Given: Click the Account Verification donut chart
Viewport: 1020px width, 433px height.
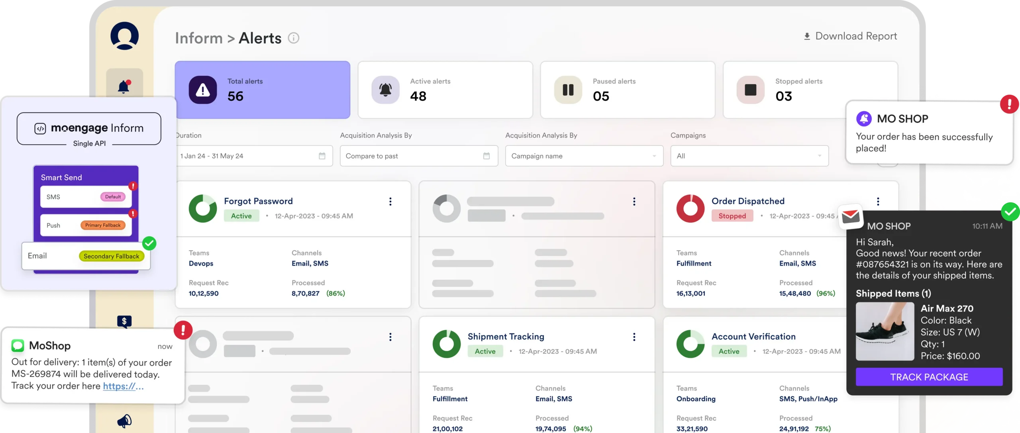Looking at the screenshot, I should [690, 344].
